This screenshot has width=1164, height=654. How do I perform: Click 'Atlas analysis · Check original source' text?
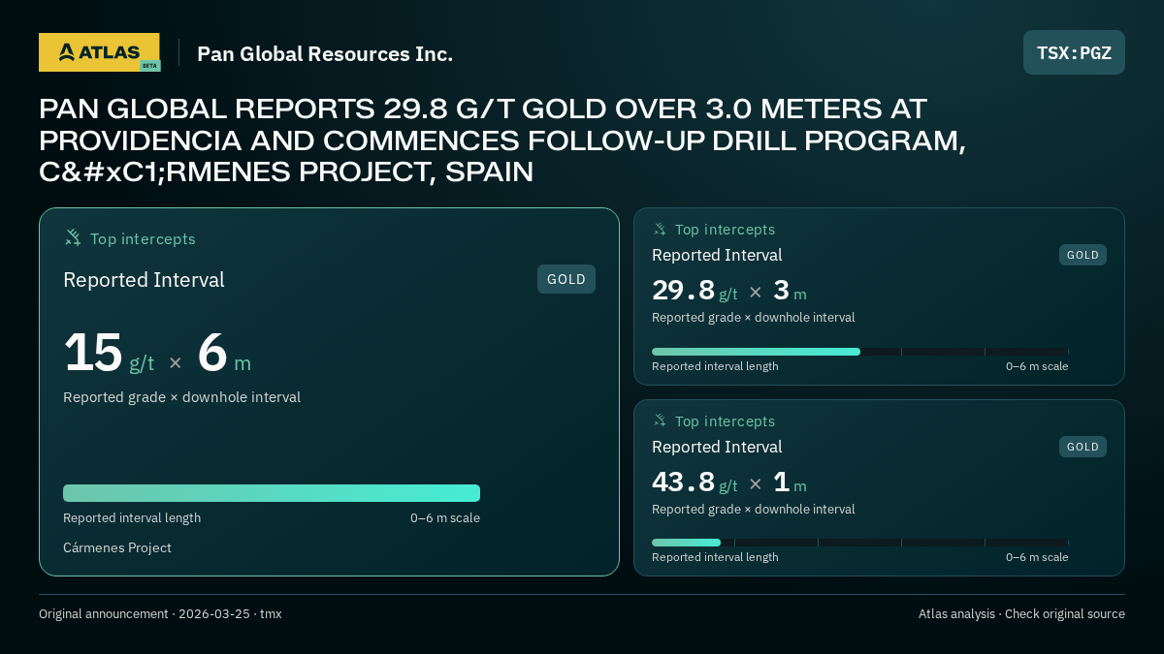coord(1021,613)
